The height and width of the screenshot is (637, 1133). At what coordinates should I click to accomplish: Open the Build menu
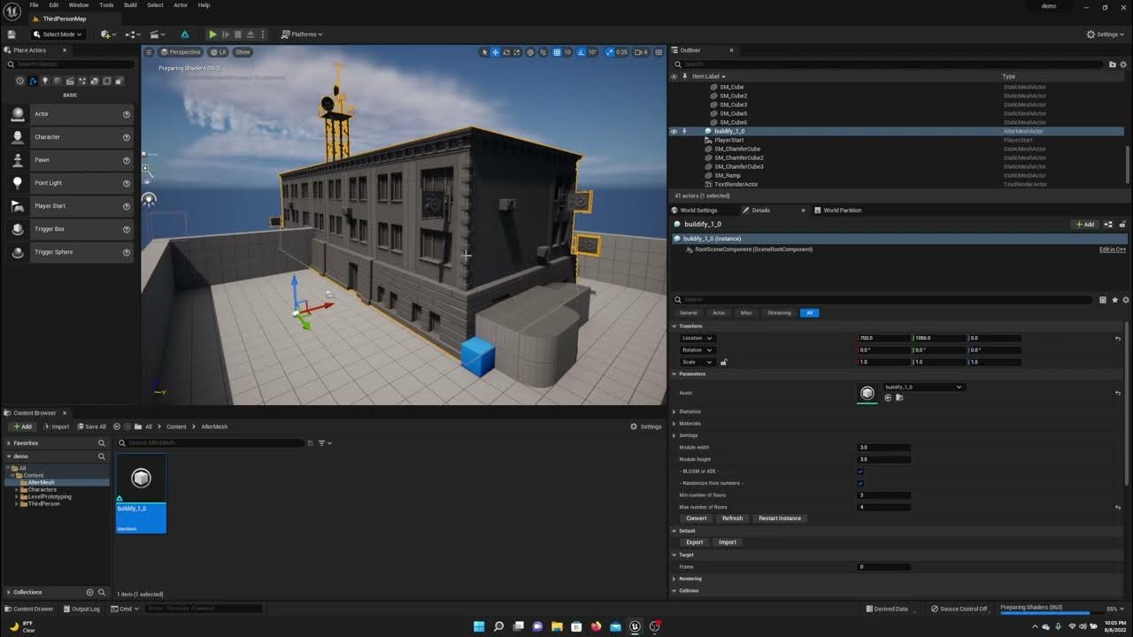[130, 4]
